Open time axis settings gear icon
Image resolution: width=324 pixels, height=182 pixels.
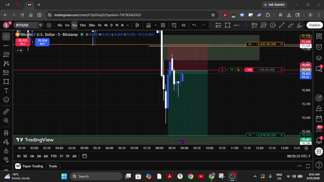point(306,148)
